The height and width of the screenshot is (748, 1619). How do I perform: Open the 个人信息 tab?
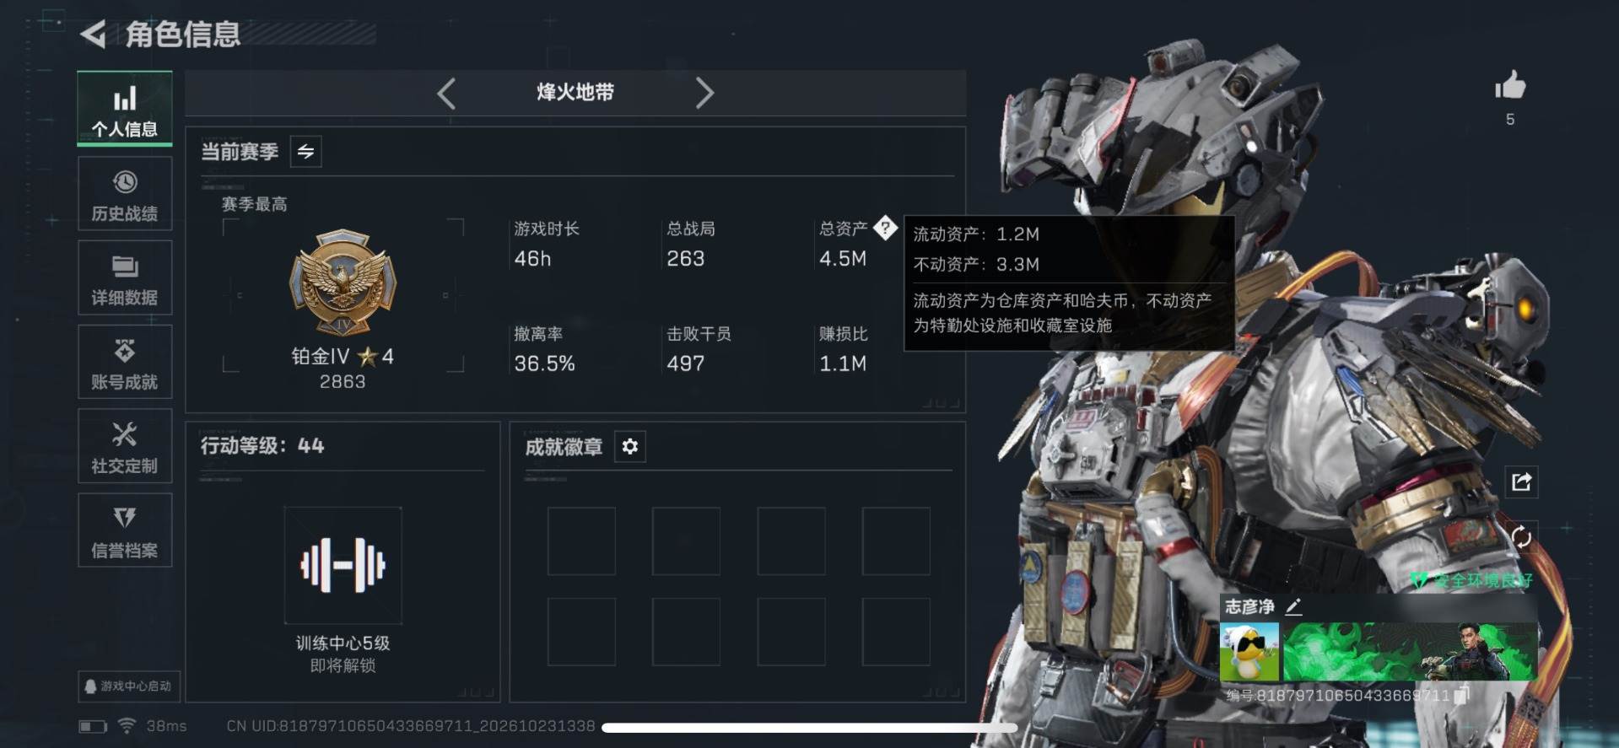coord(125,109)
